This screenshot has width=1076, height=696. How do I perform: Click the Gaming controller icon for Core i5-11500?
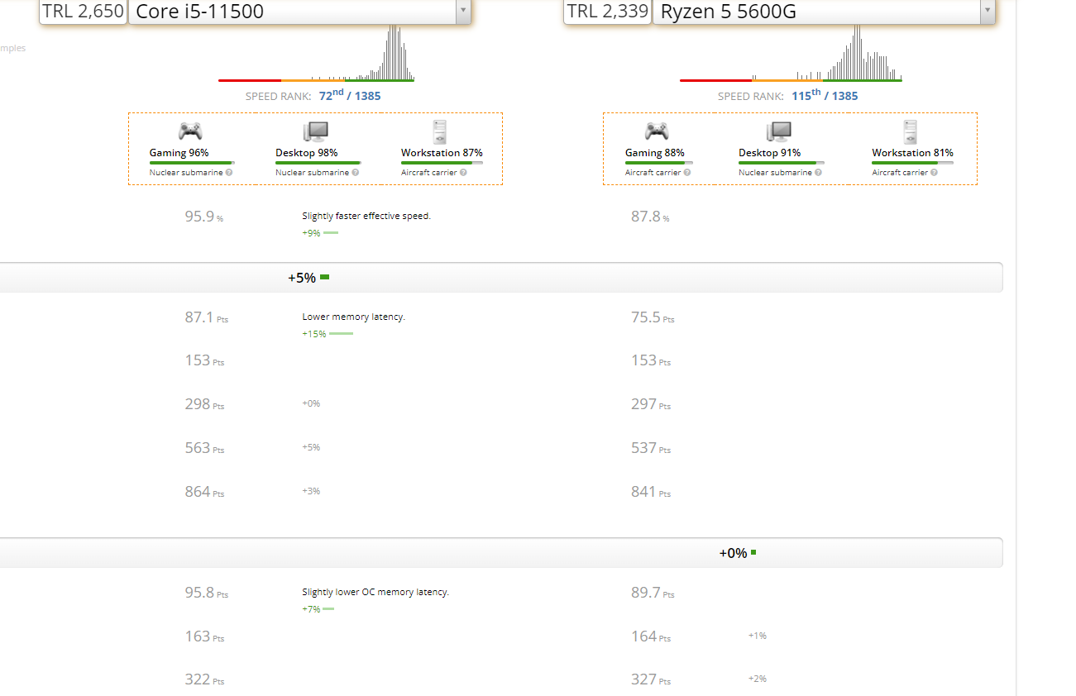(190, 131)
